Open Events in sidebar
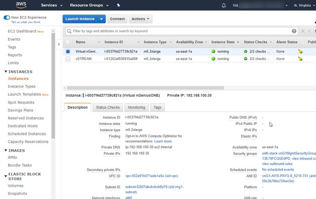Image resolution: width=316 pixels, height=199 pixels. pos(14,39)
